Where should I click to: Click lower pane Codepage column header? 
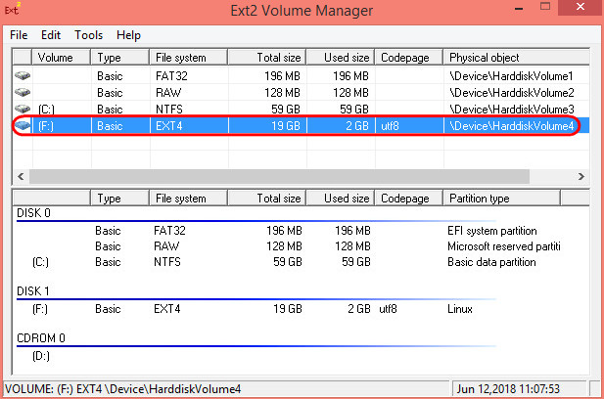(409, 199)
